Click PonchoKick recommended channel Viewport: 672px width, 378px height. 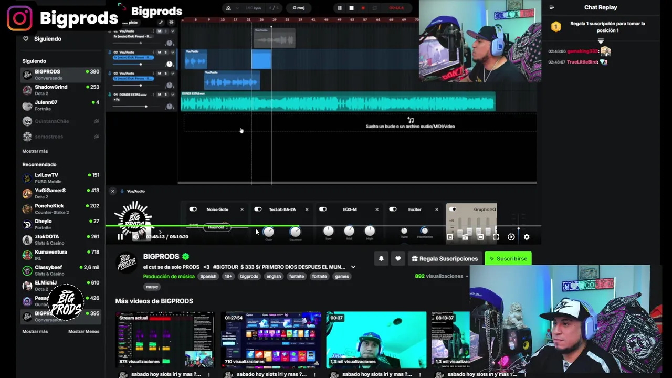pos(61,208)
